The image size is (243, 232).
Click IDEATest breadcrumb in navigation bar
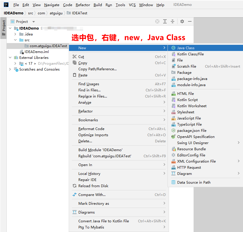[x=77, y=13]
